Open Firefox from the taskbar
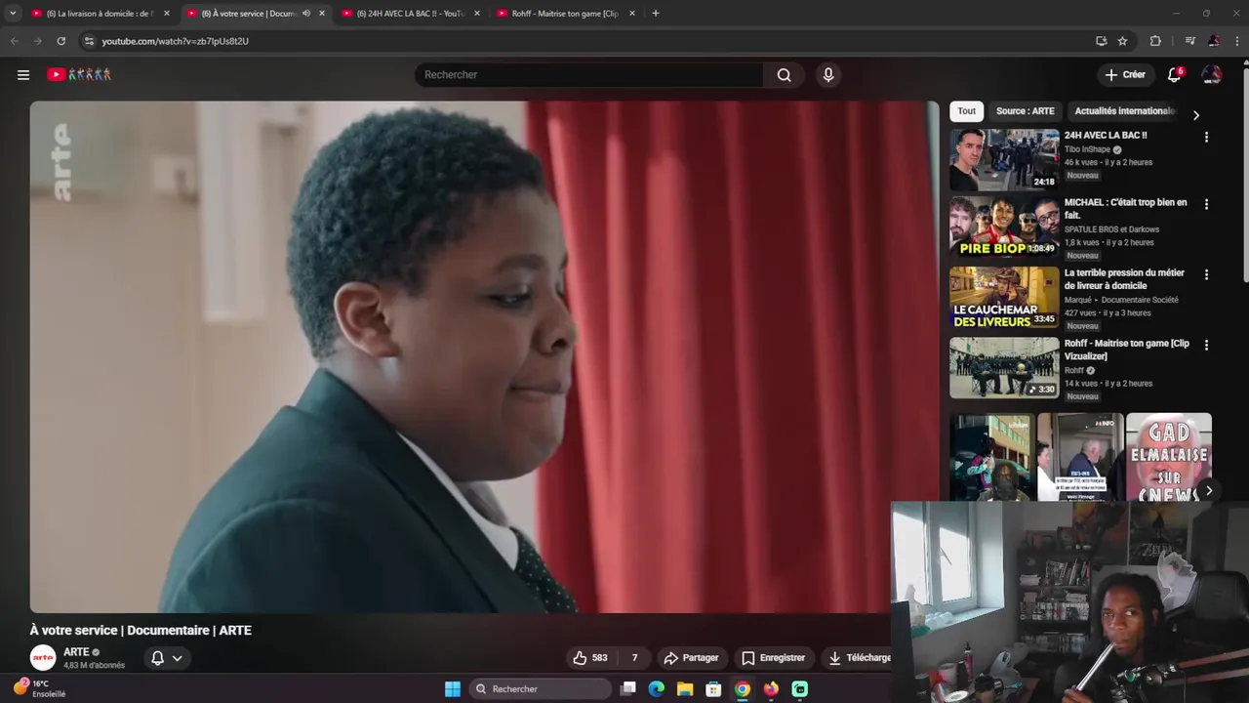Image resolution: width=1249 pixels, height=703 pixels. point(771,689)
